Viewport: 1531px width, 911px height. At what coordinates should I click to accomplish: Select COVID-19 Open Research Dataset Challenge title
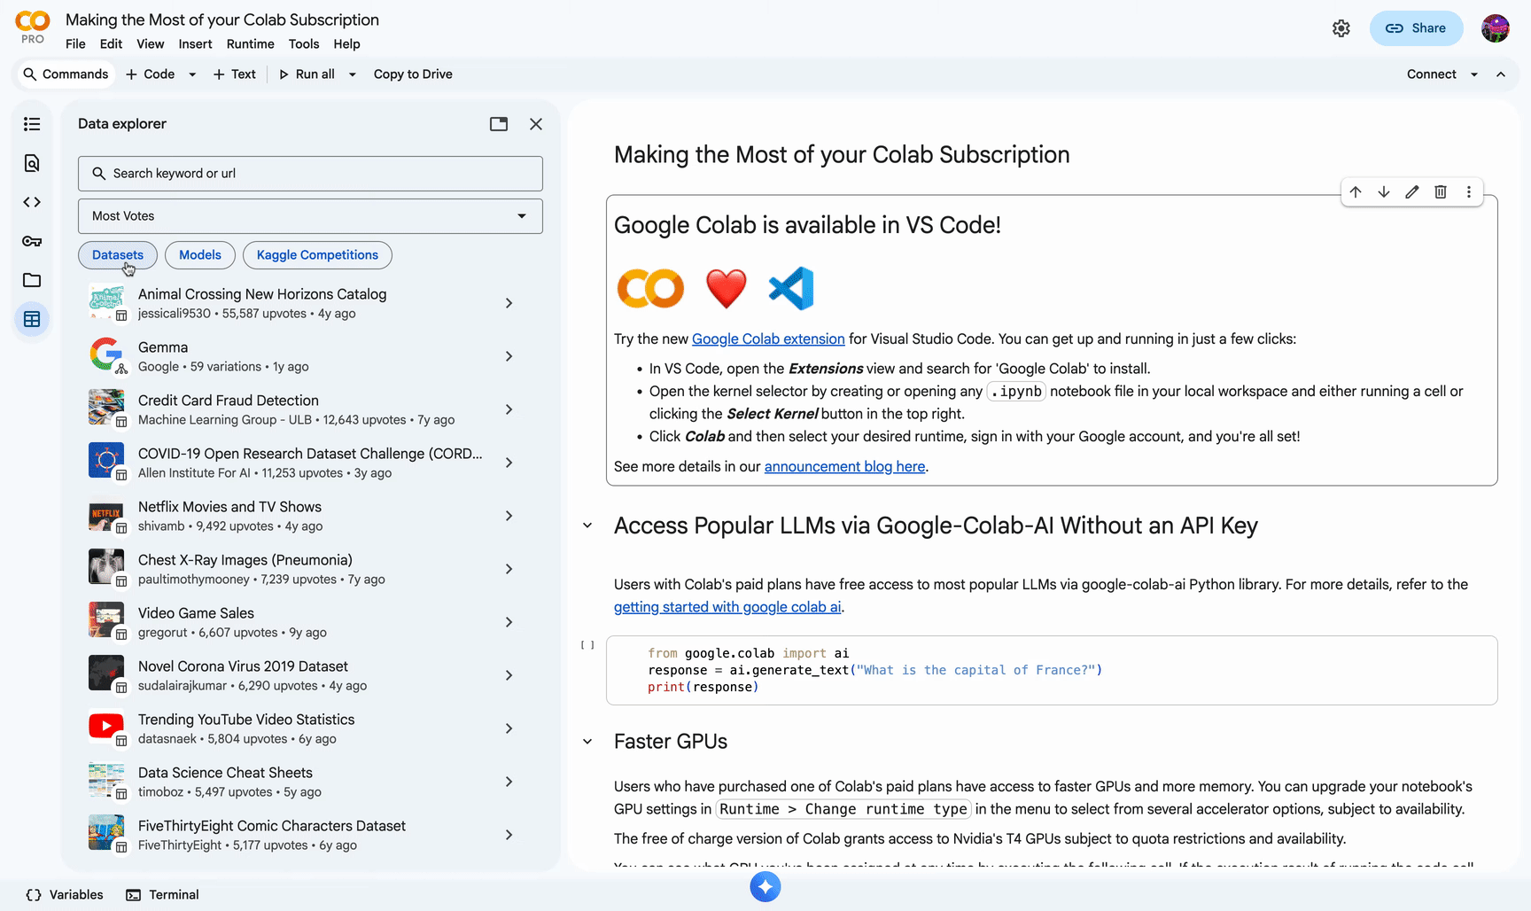pos(310,454)
